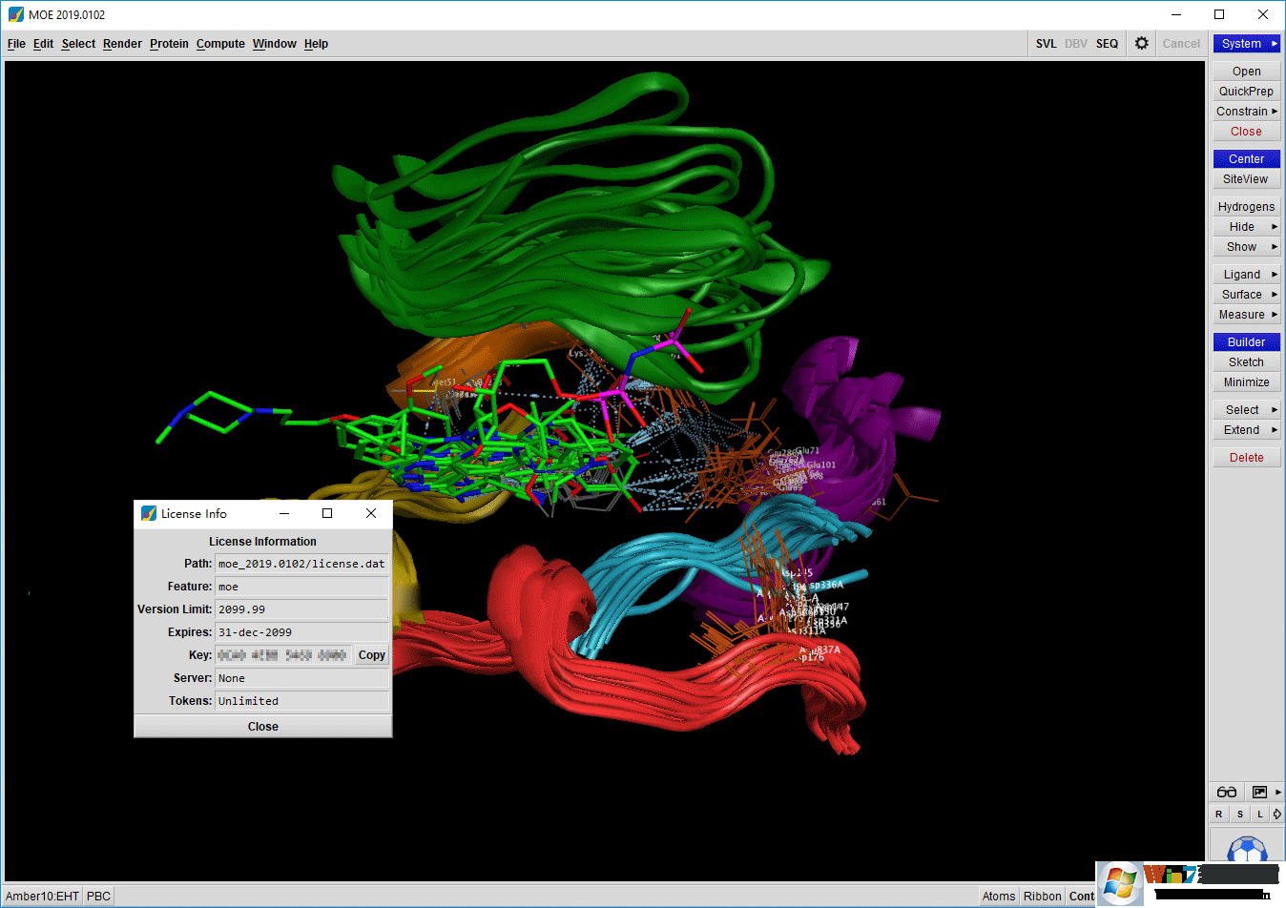This screenshot has height=908, width=1286.
Task: Open the Compute menu
Action: [220, 43]
